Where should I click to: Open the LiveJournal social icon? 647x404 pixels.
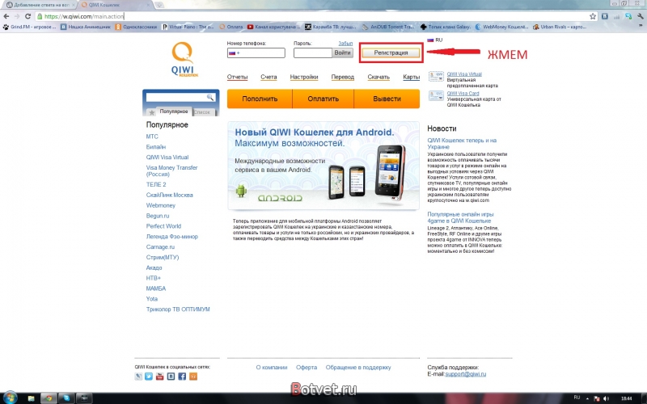pos(138,377)
